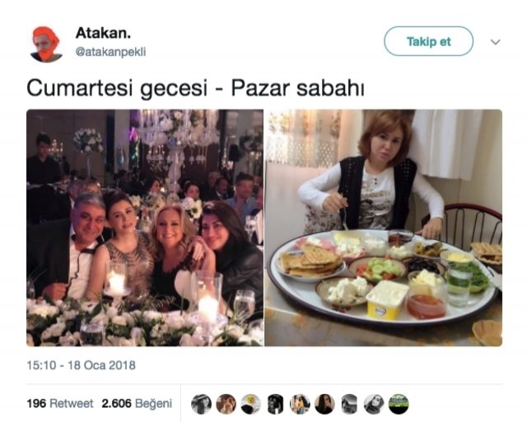Expand the tweet options chevron menu
Screen dimensions: 527x422
coord(496,42)
